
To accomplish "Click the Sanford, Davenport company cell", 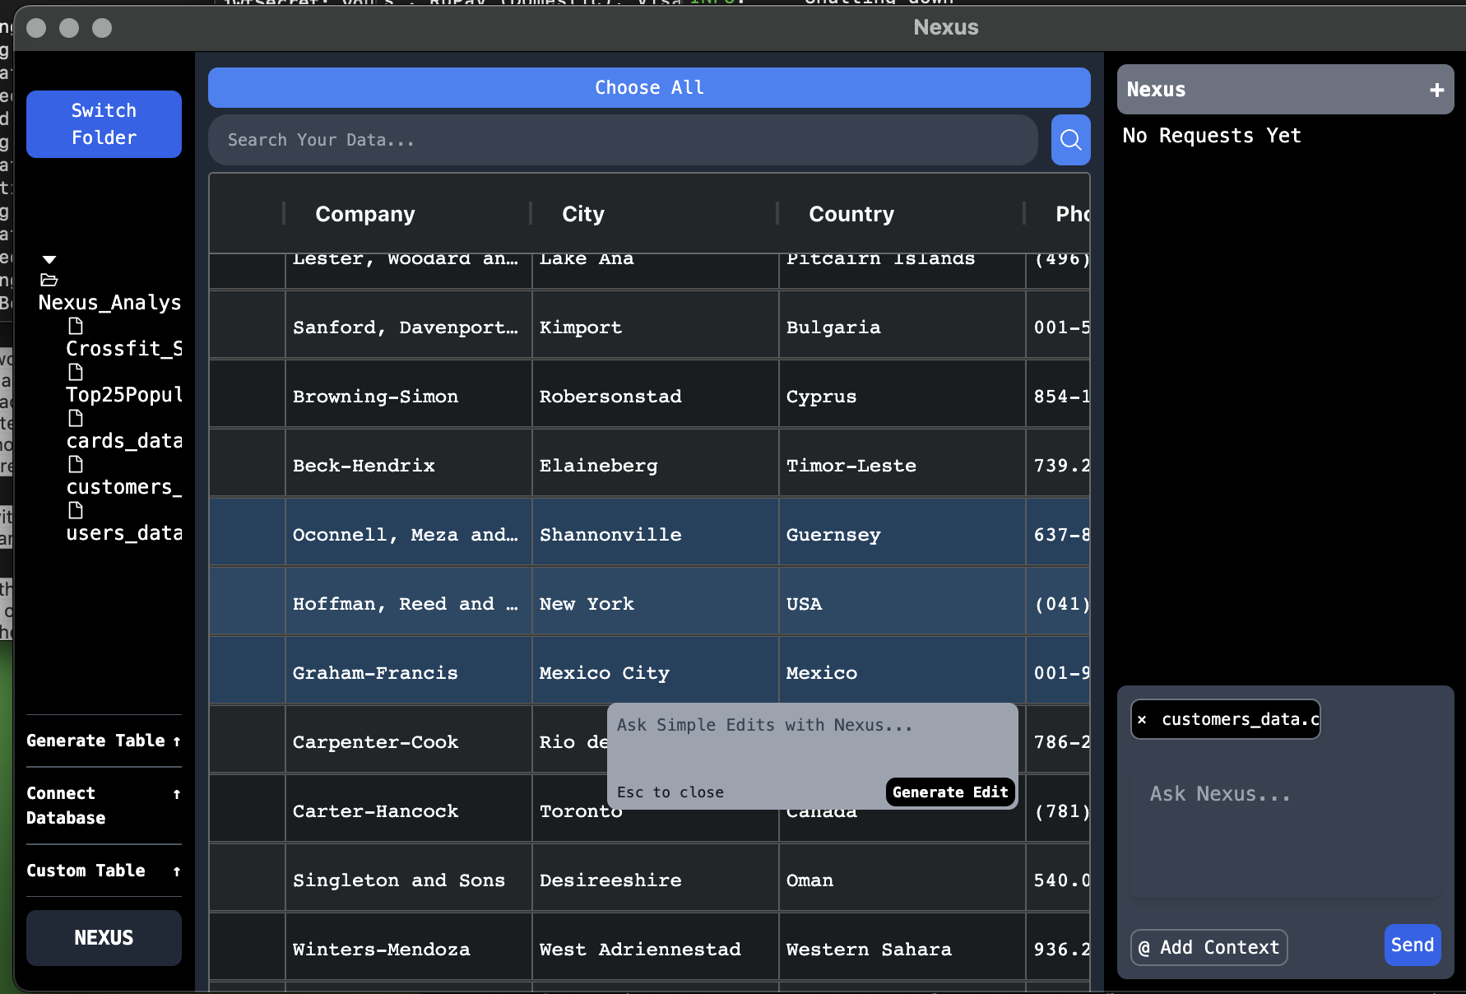I will 408,327.
